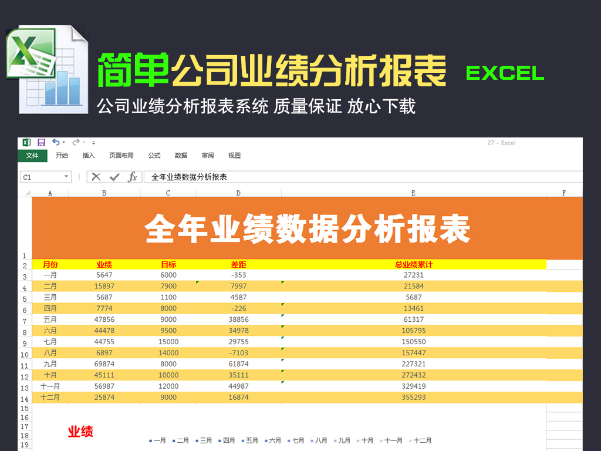Click the 六月 legend entry in chart

tap(273, 440)
